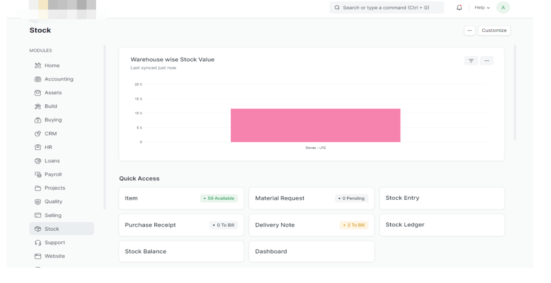Click the Accounting module icon
This screenshot has width=551, height=283.
pos(37,79)
